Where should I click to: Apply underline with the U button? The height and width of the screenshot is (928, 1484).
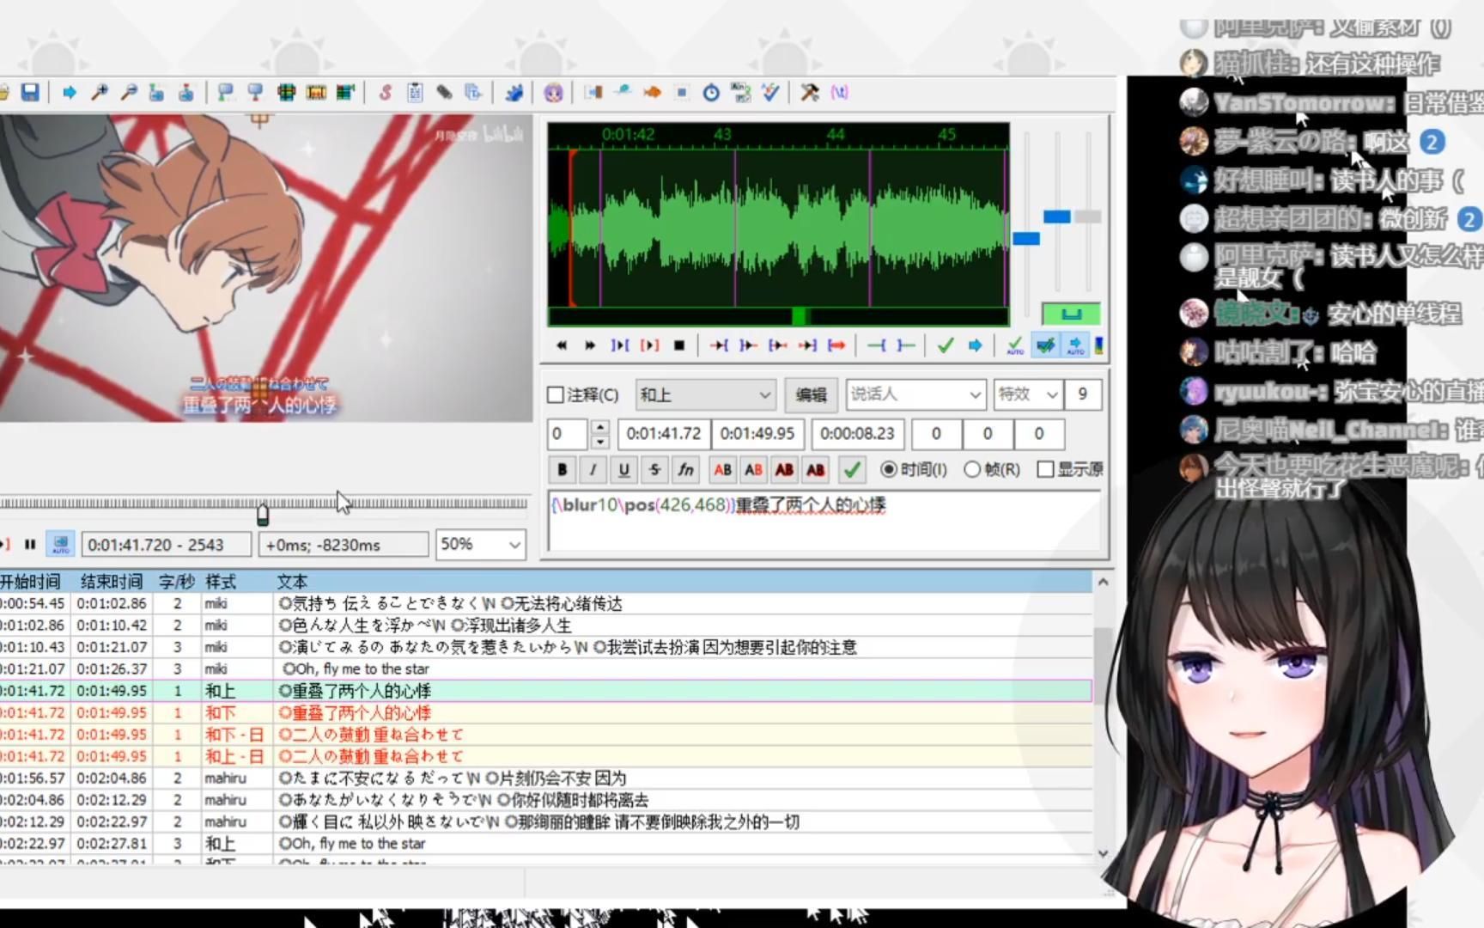(623, 469)
